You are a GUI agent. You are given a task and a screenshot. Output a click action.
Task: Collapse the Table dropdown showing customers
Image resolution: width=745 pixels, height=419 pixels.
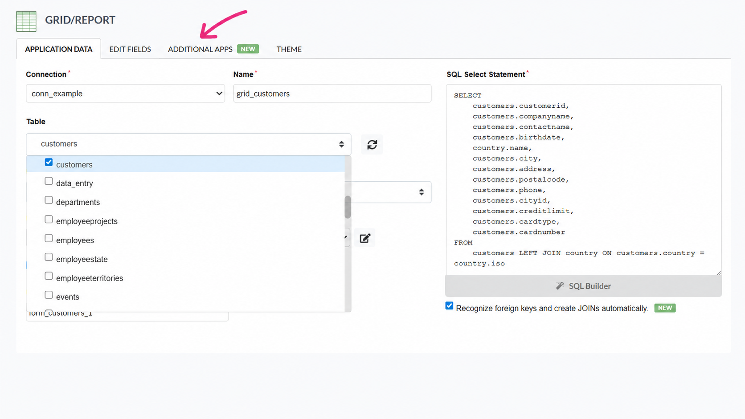point(188,144)
